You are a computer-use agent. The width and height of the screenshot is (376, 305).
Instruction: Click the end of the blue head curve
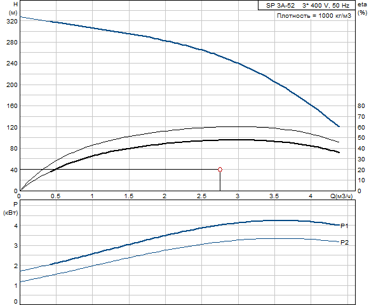(x=339, y=126)
